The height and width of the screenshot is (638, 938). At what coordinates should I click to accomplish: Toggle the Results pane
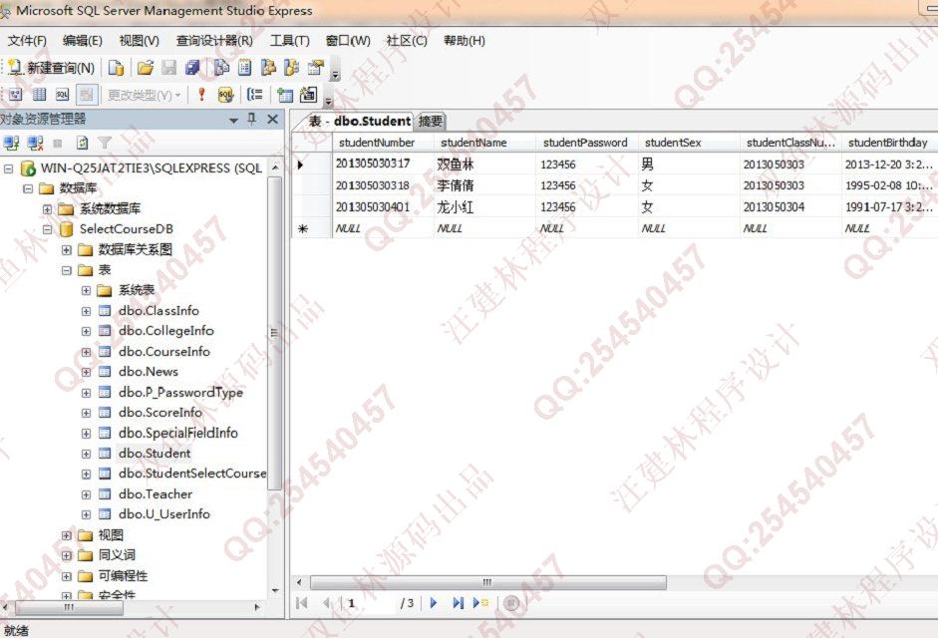[87, 95]
